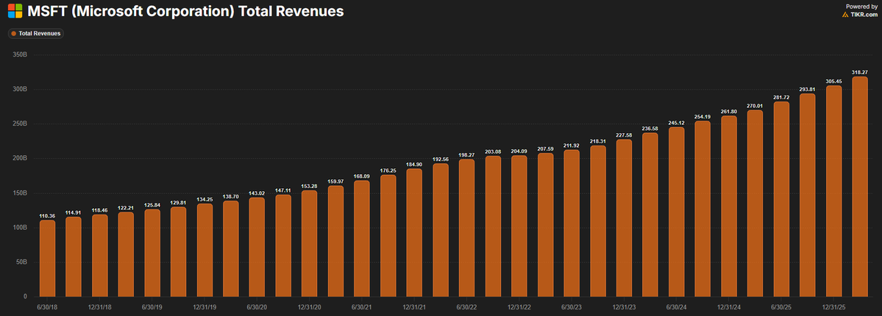Click the 12/31/18 x-axis date label
The width and height of the screenshot is (882, 316).
[99, 308]
